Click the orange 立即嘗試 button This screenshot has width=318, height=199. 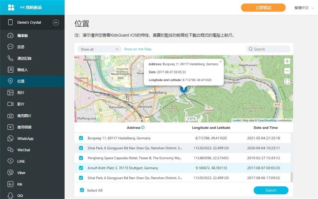263,8
